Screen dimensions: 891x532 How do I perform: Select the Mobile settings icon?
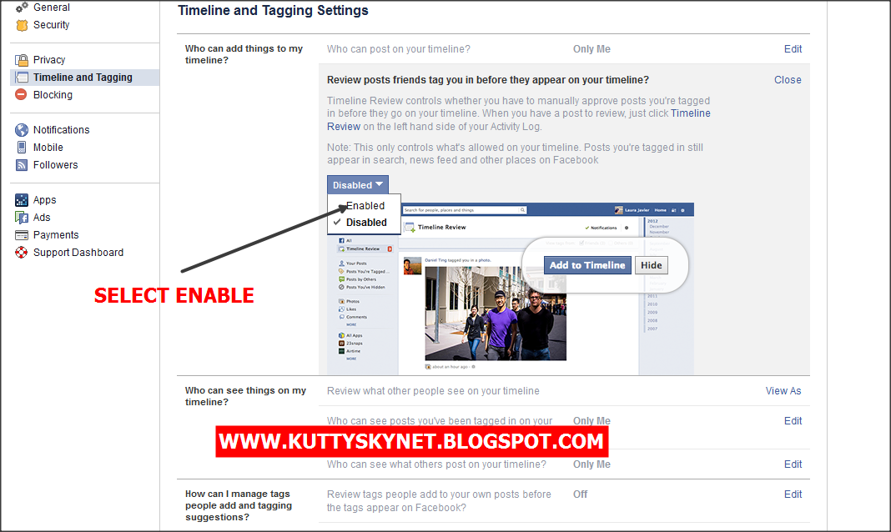[23, 147]
